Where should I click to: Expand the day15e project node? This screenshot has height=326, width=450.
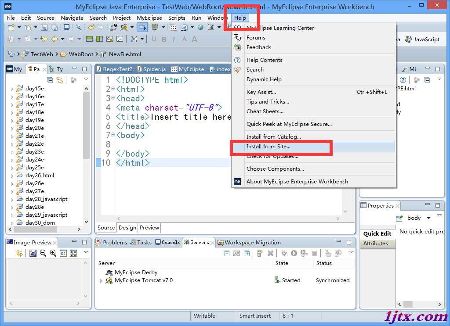12,89
